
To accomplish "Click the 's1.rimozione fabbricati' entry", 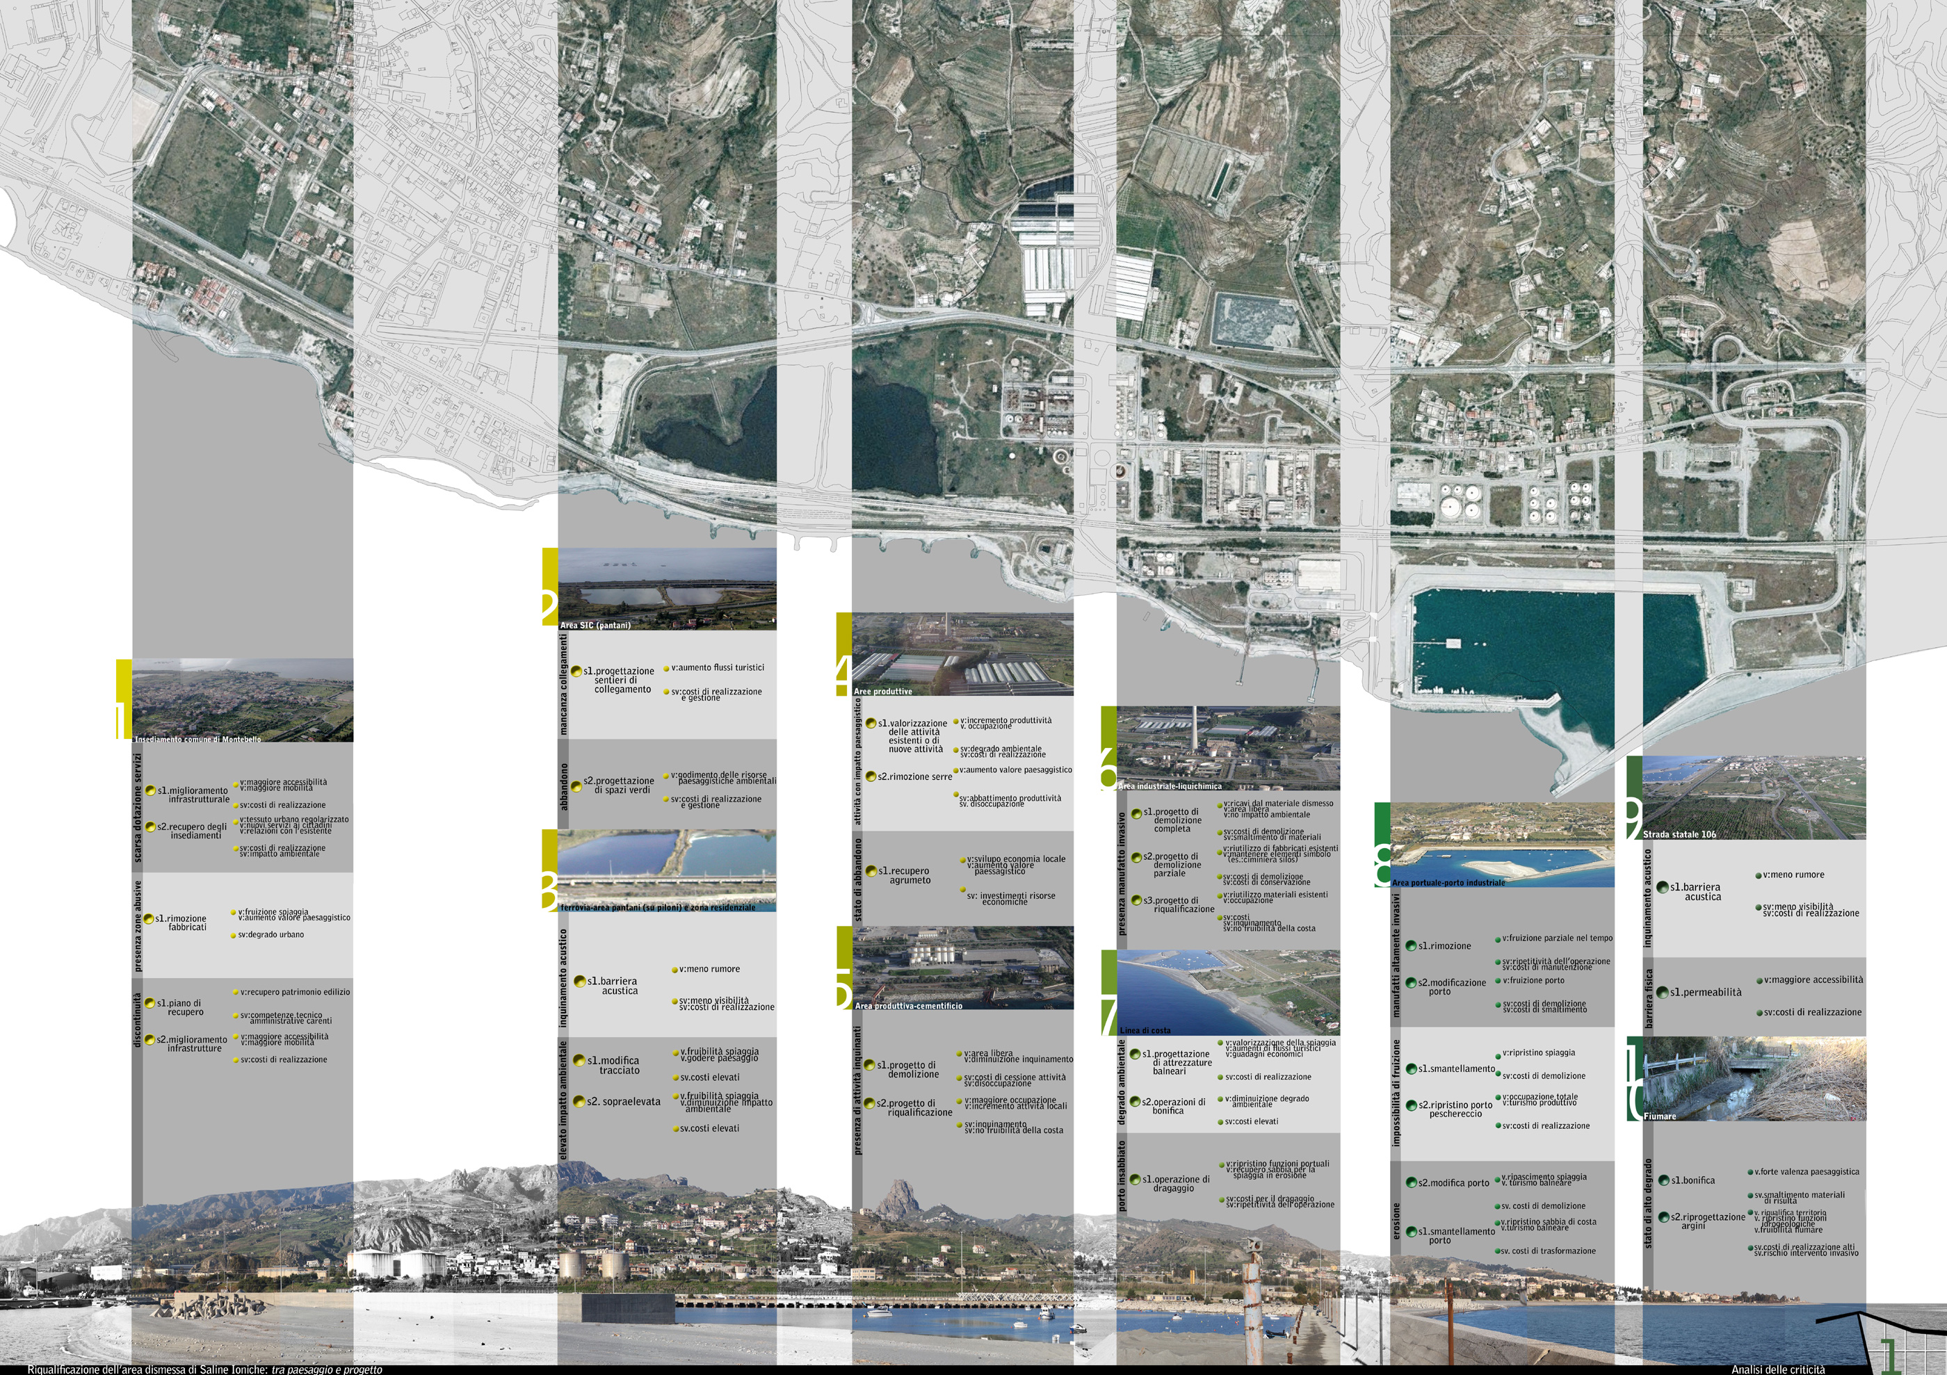I will [x=181, y=922].
